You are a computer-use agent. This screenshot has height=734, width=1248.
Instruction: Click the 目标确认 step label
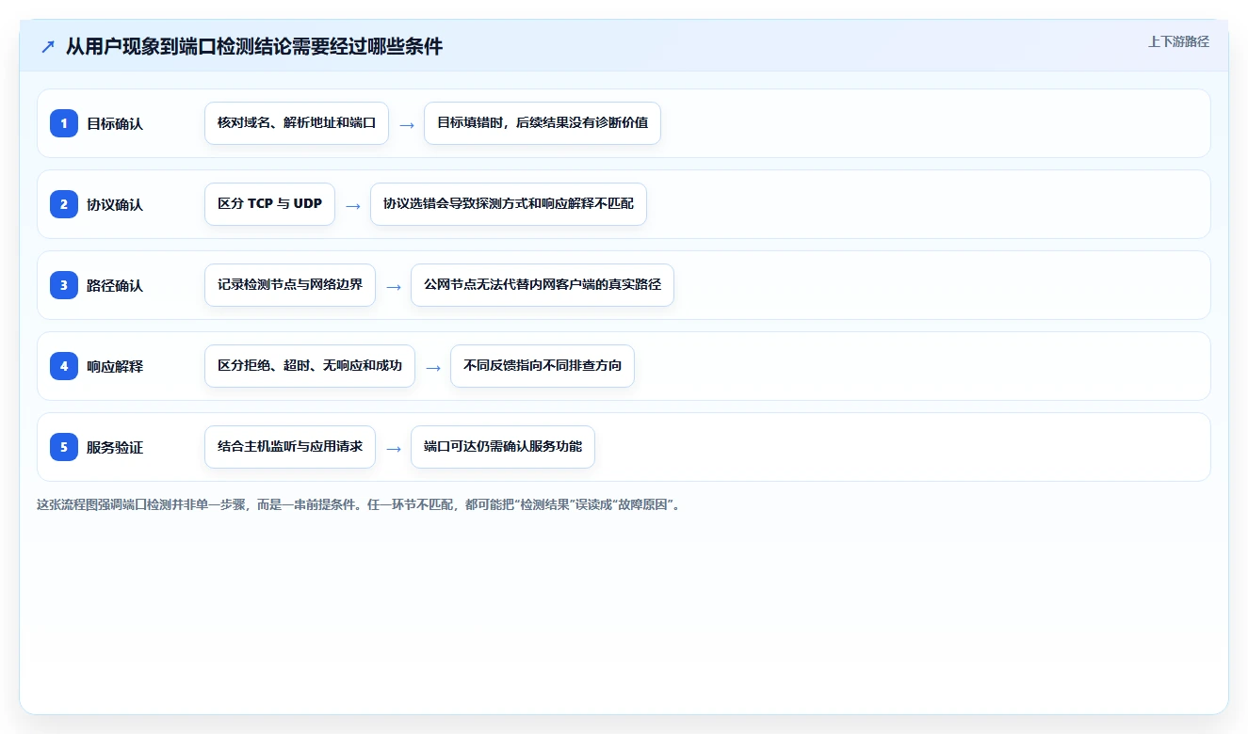[x=115, y=123]
